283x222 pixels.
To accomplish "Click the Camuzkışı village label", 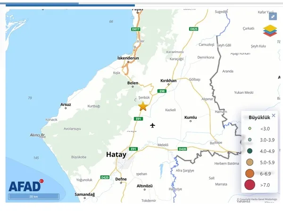I will pyautogui.click(x=206, y=45).
